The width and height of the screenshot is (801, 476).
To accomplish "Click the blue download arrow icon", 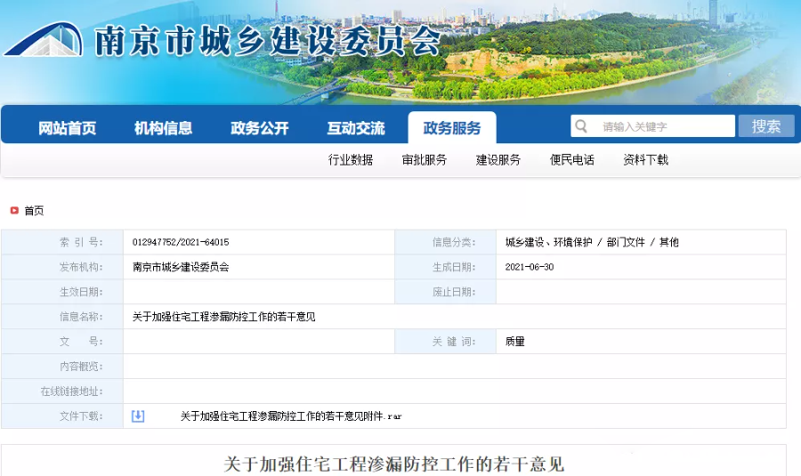I will 138,416.
